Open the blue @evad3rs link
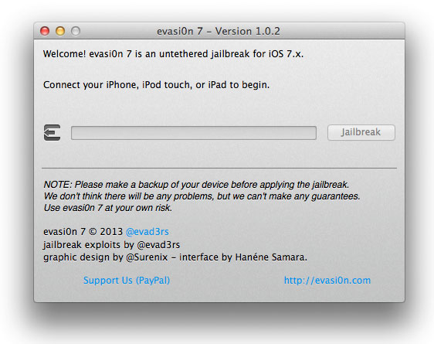Screen dimensions: 434x344 [147, 232]
